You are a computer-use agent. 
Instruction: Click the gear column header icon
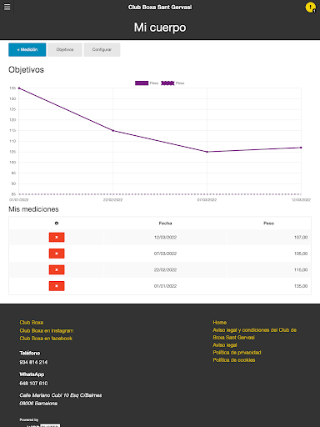tap(57, 224)
